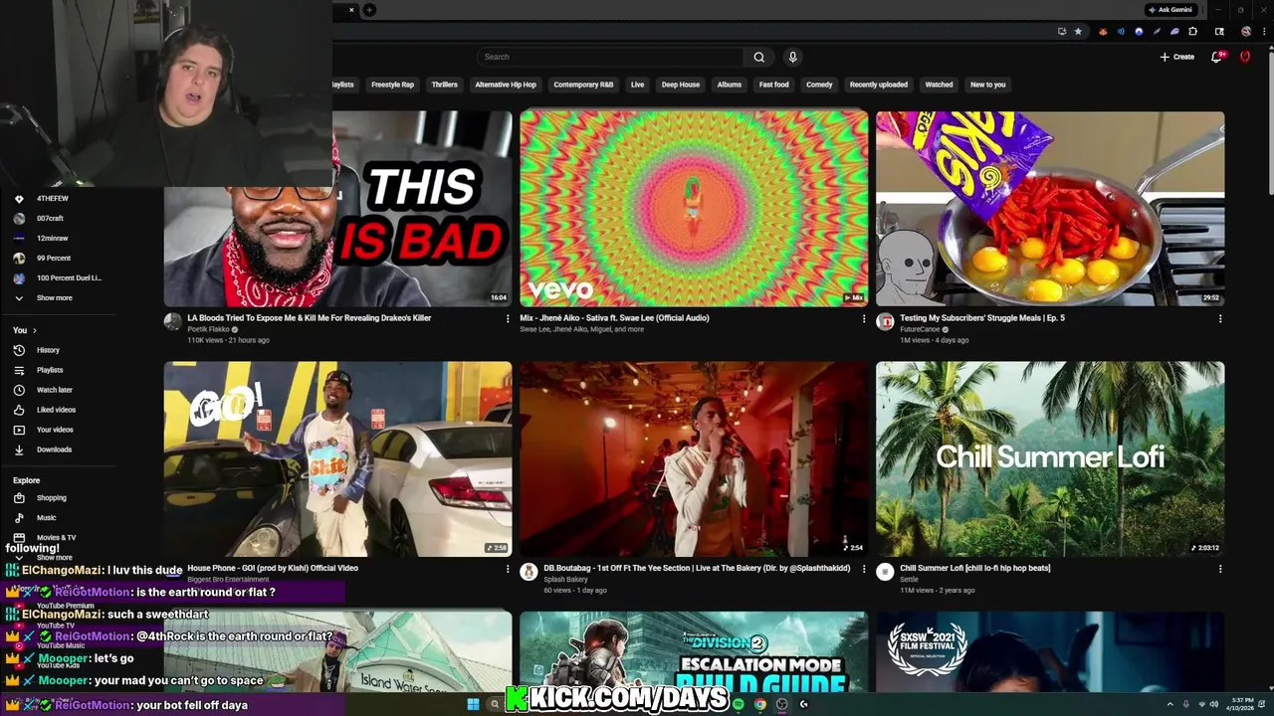1274x716 pixels.
Task: Open the 007craft subscription channel
Action: 50,219
